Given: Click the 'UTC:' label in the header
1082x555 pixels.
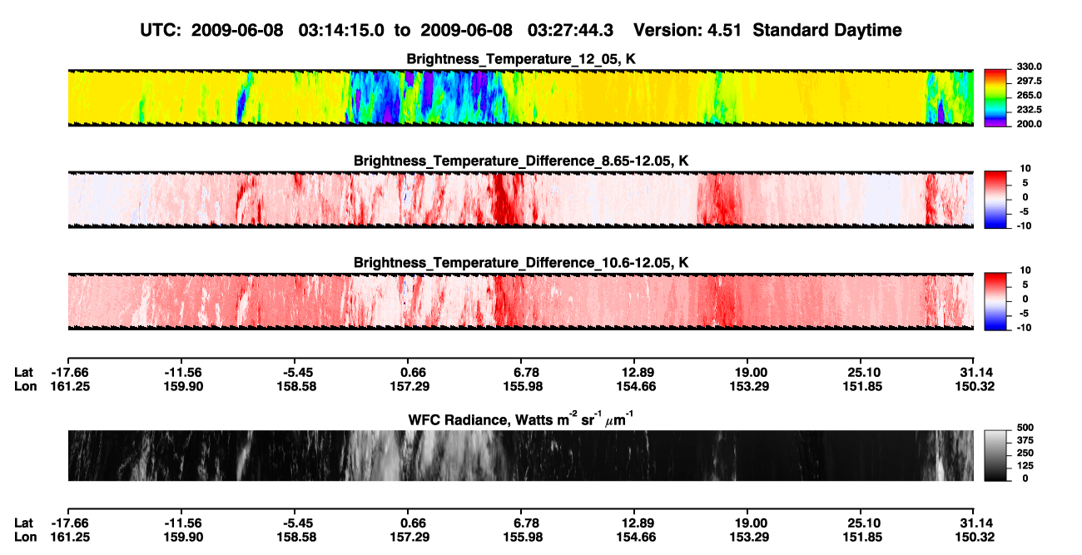Looking at the screenshot, I should (x=161, y=31).
